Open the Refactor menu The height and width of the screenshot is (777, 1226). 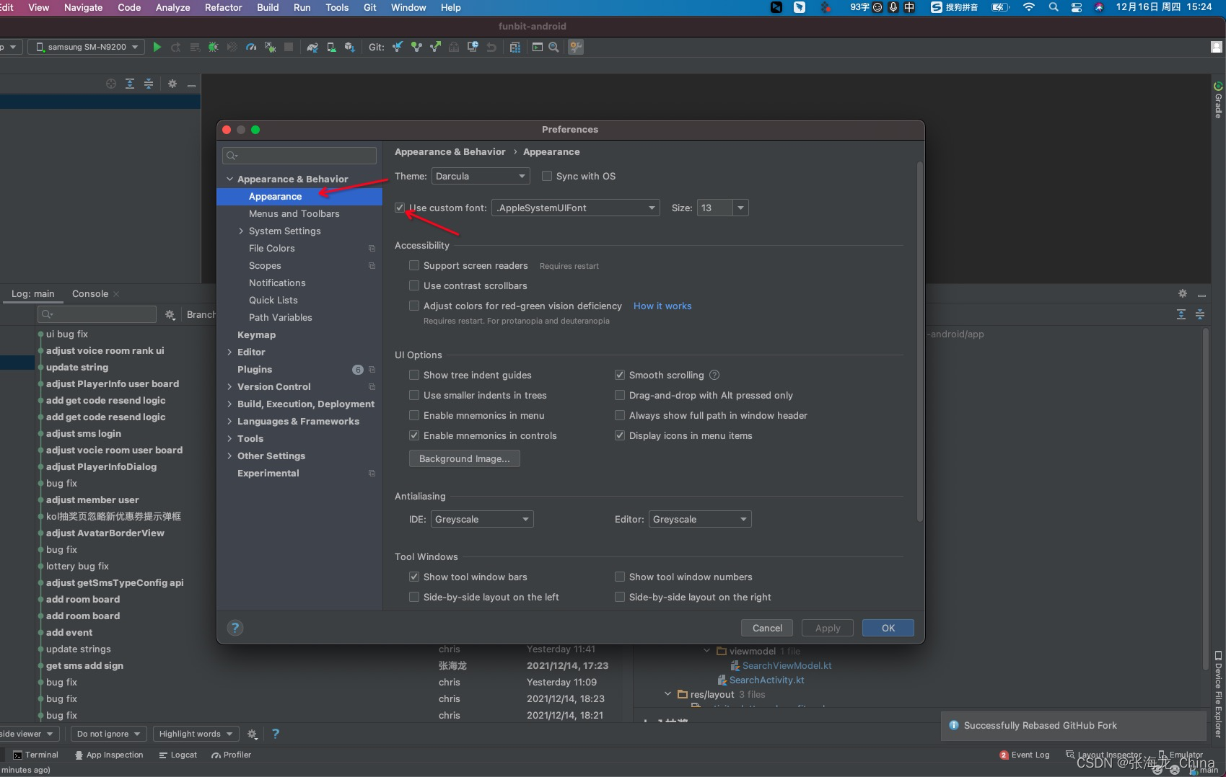[223, 7]
